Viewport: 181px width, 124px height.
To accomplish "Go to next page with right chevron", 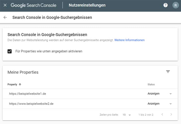I will click(171, 115).
